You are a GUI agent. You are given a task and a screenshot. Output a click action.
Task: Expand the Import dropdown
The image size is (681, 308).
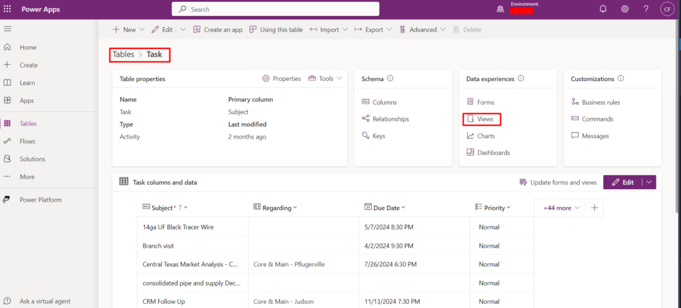[x=345, y=29]
